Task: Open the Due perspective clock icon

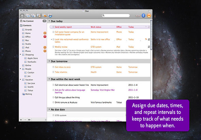Action: click(39, 16)
